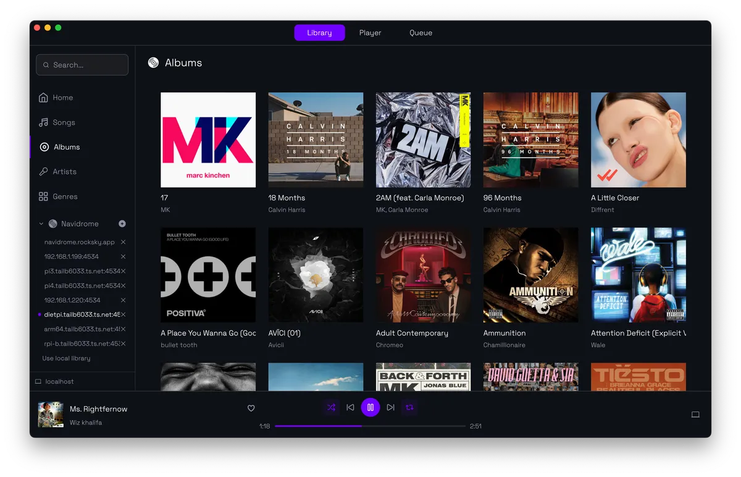Click the cast device icon at bottom right

(695, 415)
